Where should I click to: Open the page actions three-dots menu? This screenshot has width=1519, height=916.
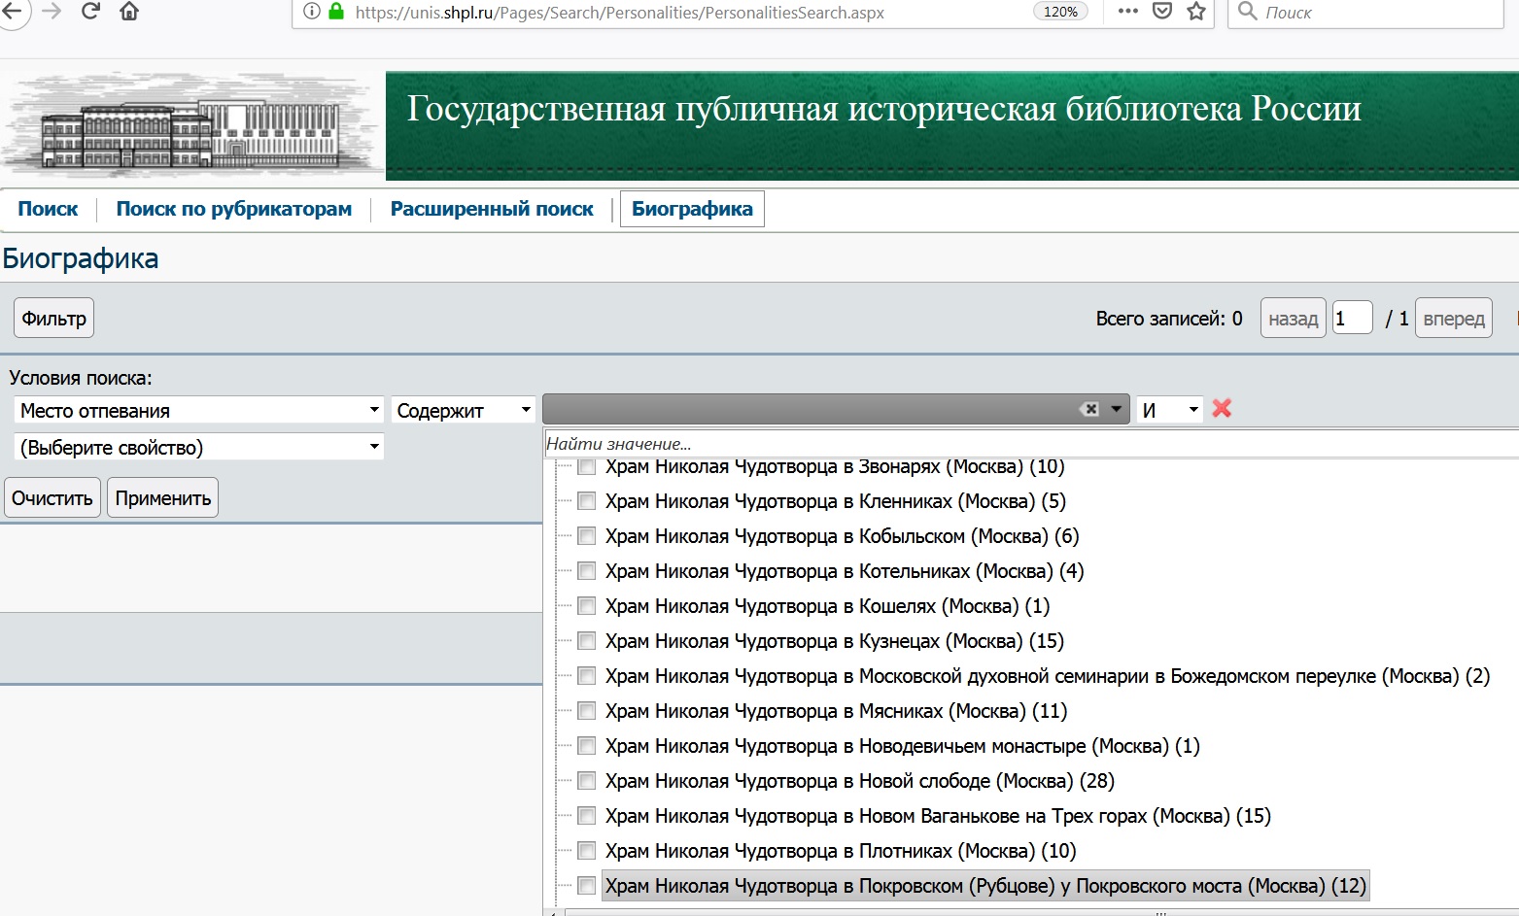(1127, 12)
